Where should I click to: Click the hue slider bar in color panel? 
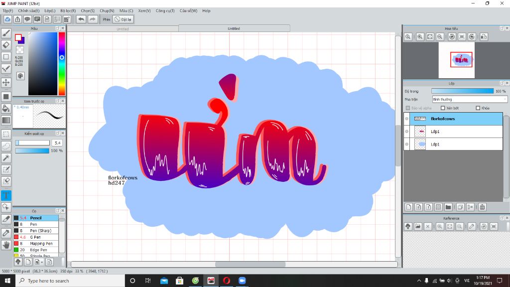(x=62, y=64)
